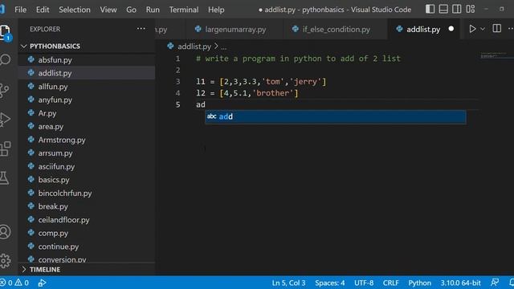The width and height of the screenshot is (514, 289).
Task: Open Ar.py in explorer
Action: tap(87, 113)
